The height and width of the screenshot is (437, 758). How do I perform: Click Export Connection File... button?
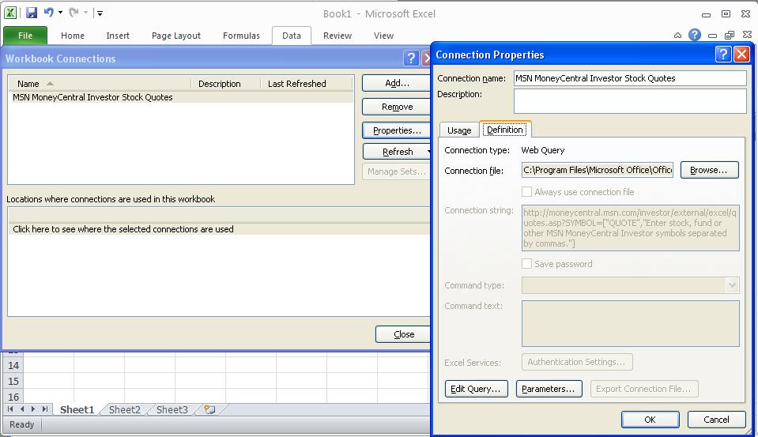click(644, 389)
